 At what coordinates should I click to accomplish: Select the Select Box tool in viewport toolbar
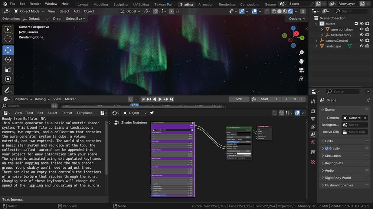click(8, 29)
